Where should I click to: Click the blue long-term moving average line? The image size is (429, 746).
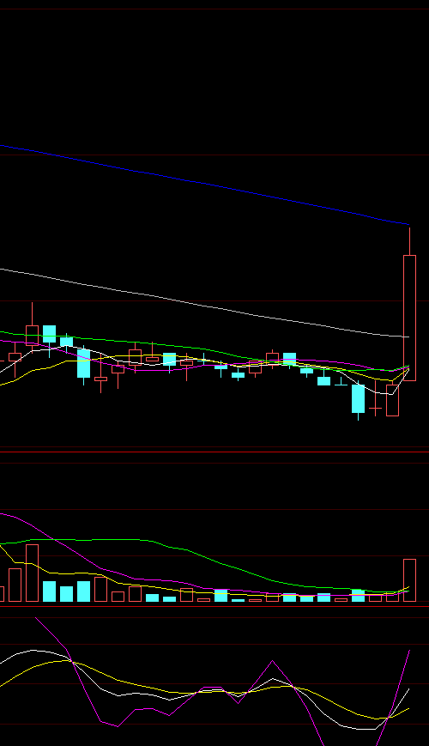pos(204,183)
